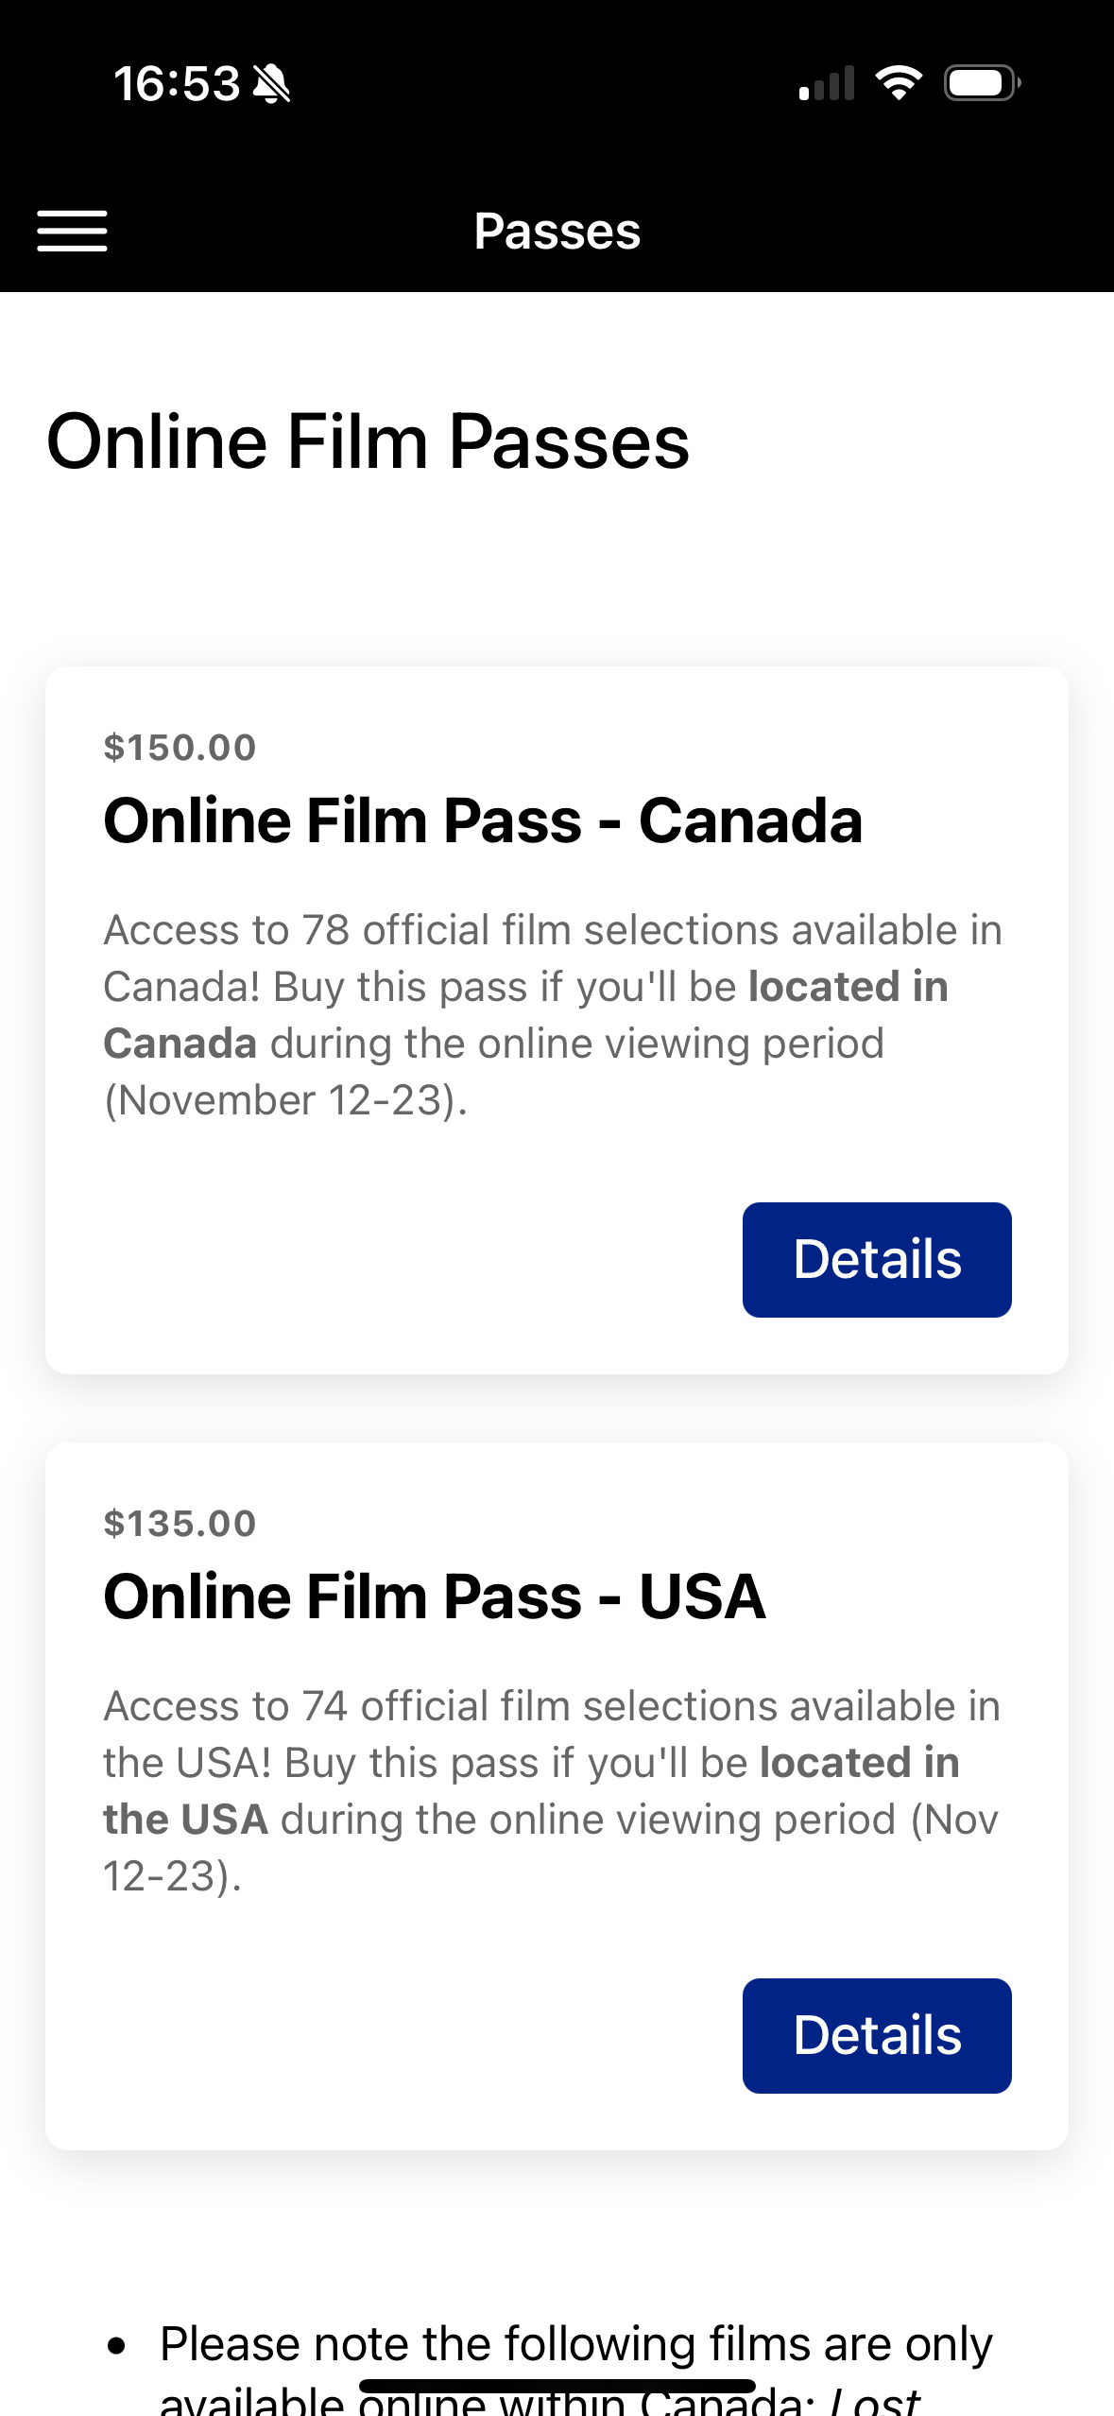Open the hamburger navigation menu
Viewport: 1114px width, 2416px height.
coord(72,232)
